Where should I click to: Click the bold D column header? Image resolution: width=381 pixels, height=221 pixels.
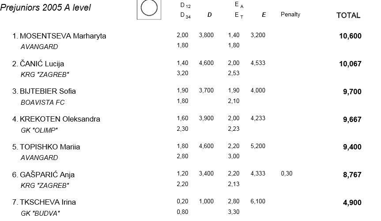tap(209, 15)
